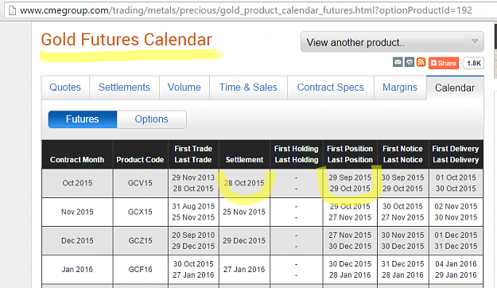Click the 29 Dec 2015 settlement cell
The width and height of the screenshot is (497, 288).
coord(244,241)
